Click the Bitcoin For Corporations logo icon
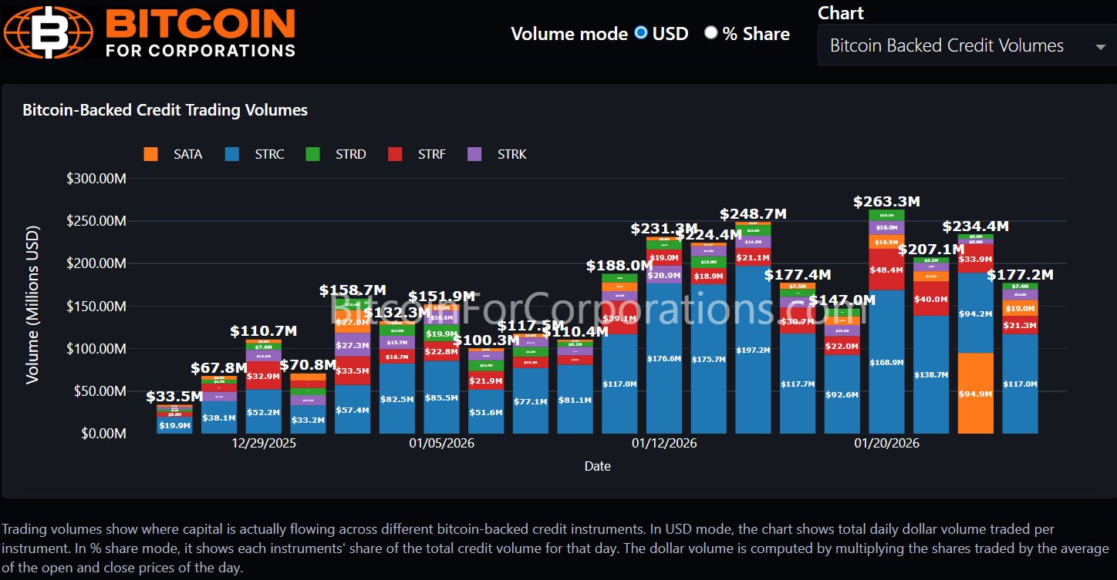1117x580 pixels. [x=48, y=32]
